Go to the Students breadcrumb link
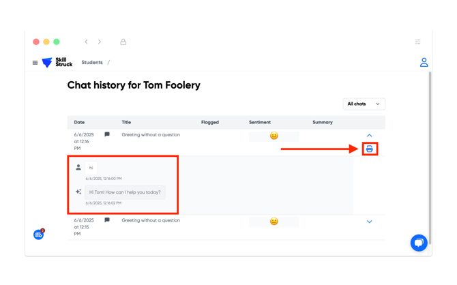457x285 pixels. (92, 62)
